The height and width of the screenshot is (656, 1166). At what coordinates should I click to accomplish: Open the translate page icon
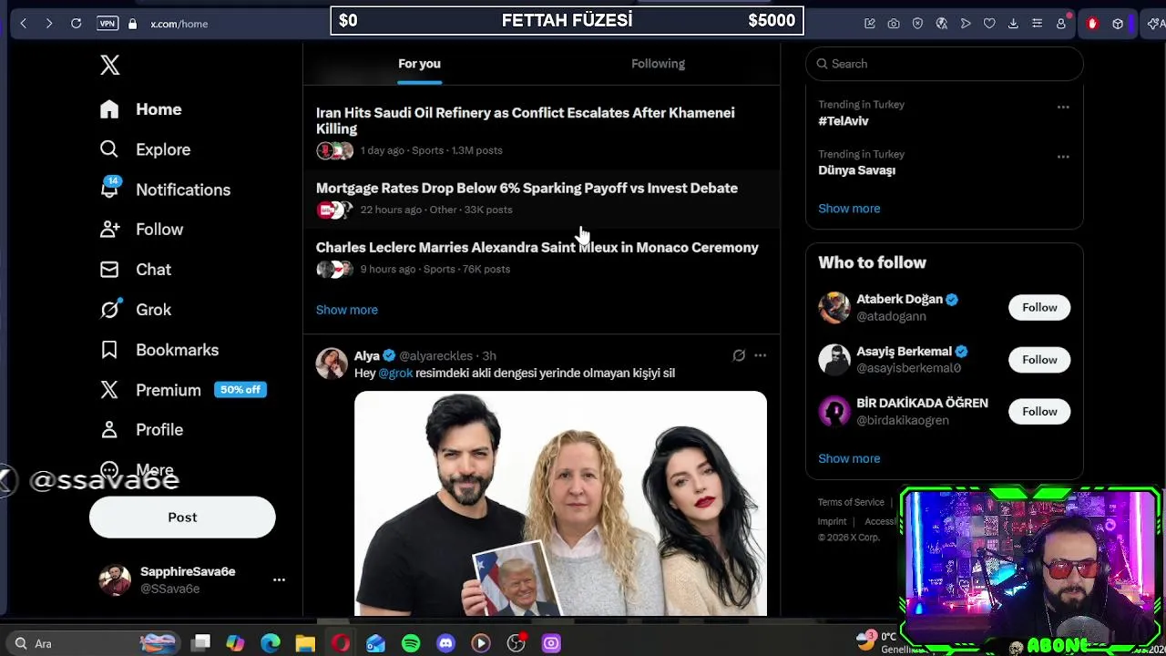click(x=942, y=24)
